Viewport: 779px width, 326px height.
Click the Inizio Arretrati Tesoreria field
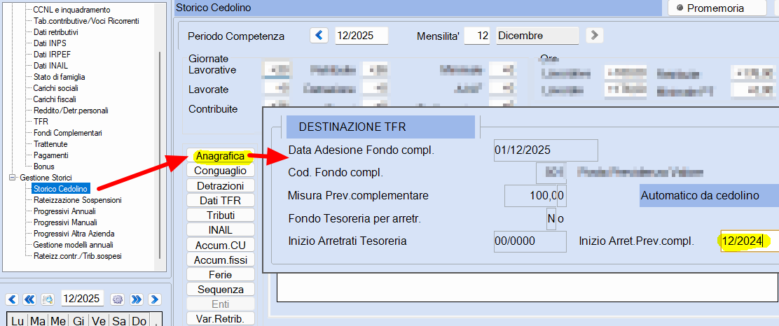[x=530, y=241]
